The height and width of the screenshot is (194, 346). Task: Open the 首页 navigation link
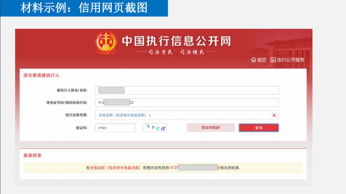[x=262, y=60]
